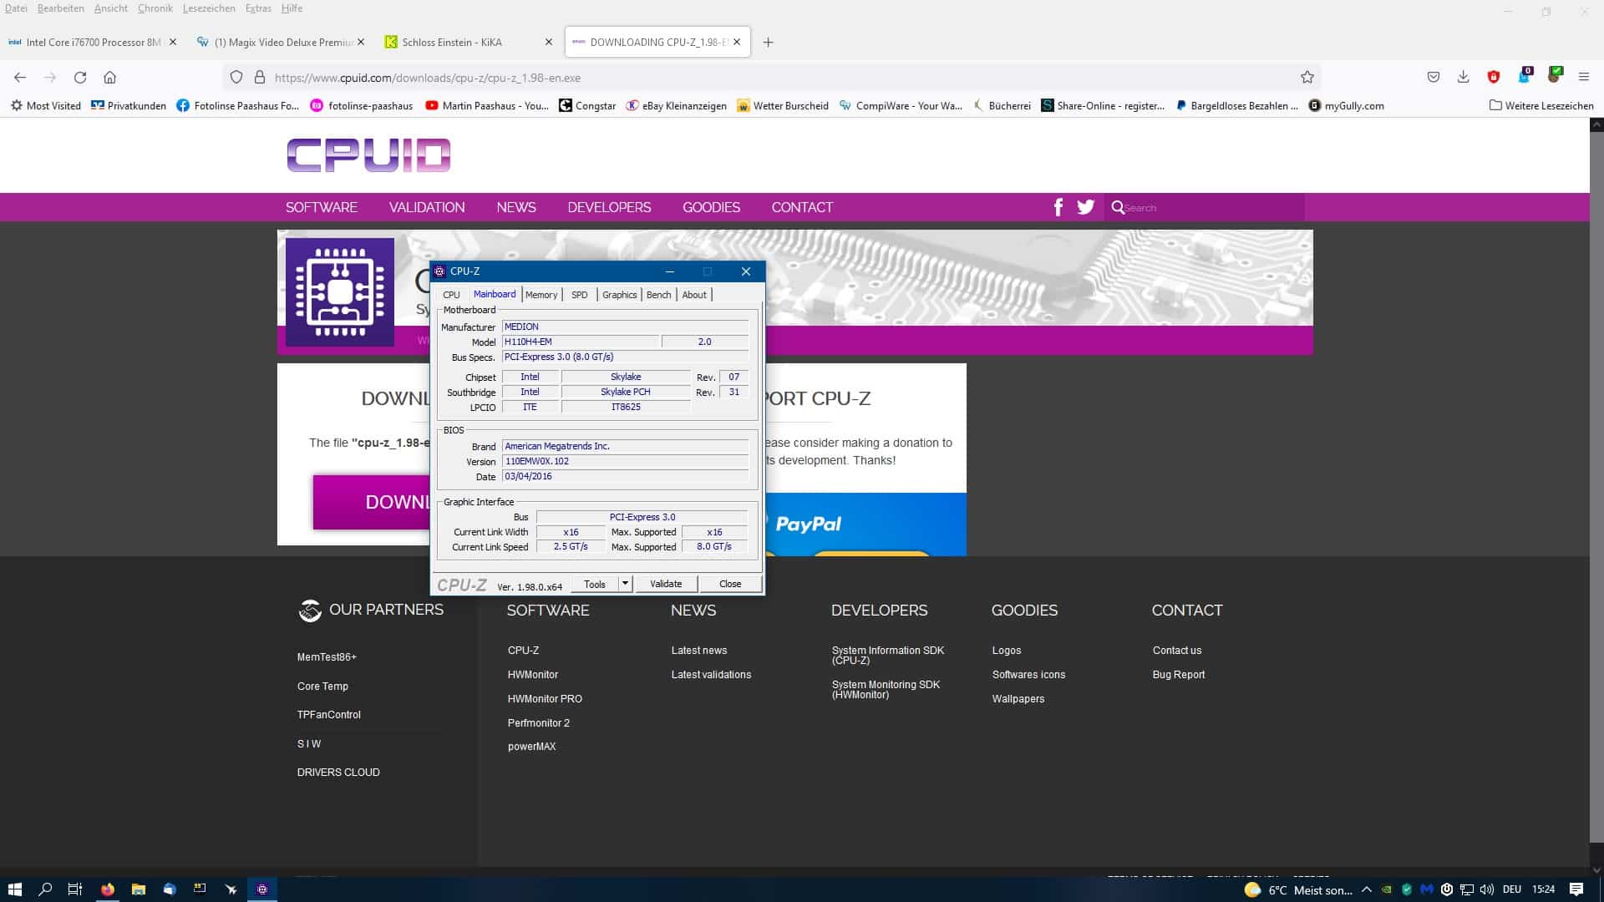The width and height of the screenshot is (1604, 902).
Task: Open the airplane icon app in taskbar
Action: tap(231, 889)
